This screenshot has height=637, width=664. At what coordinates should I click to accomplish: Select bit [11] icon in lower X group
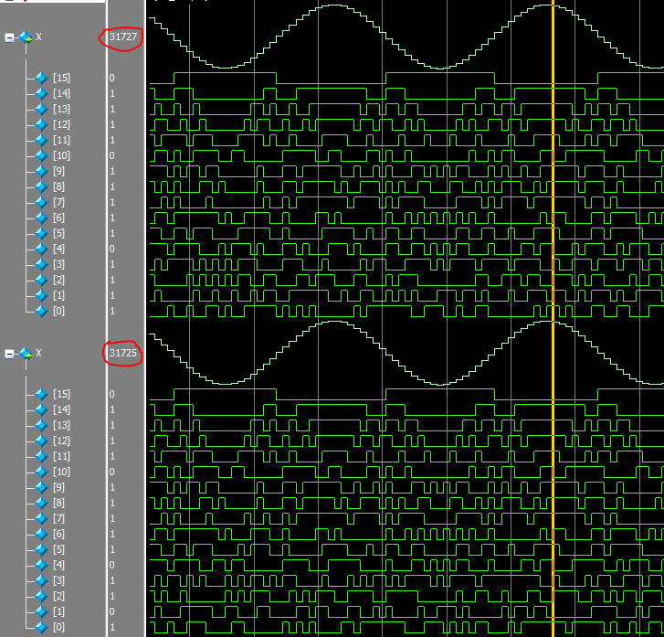41,456
